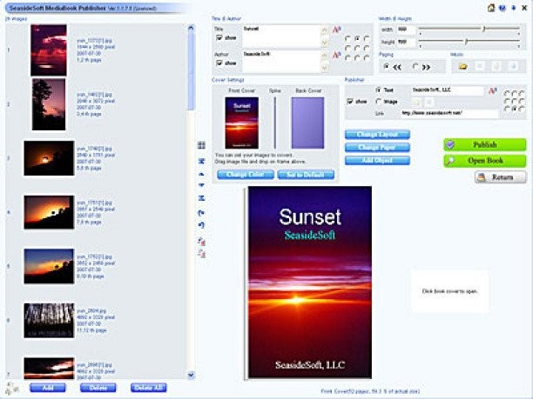Click the Height slider handle

[x=466, y=42]
